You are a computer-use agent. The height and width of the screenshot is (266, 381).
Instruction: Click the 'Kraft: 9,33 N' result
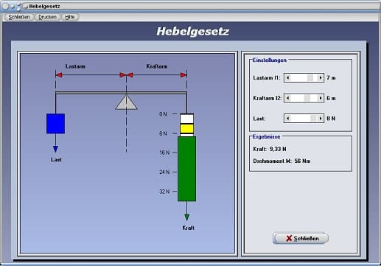coord(270,149)
